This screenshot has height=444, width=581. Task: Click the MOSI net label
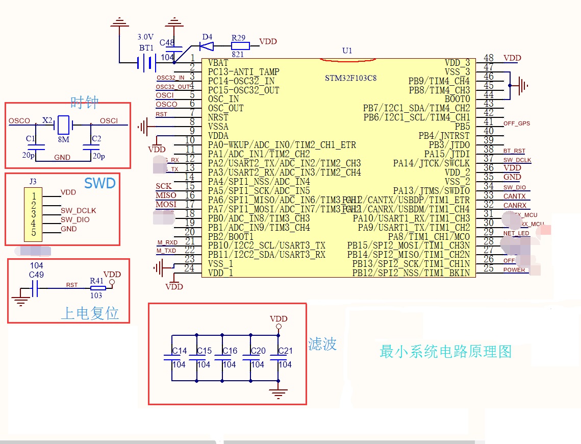click(166, 205)
